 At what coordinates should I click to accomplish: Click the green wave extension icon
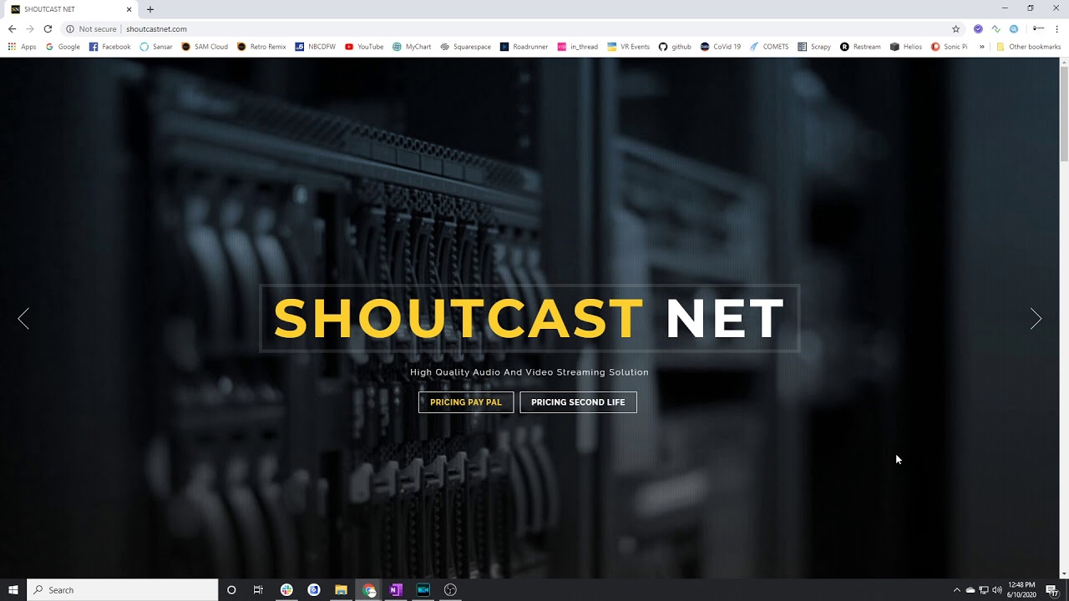[x=996, y=28]
